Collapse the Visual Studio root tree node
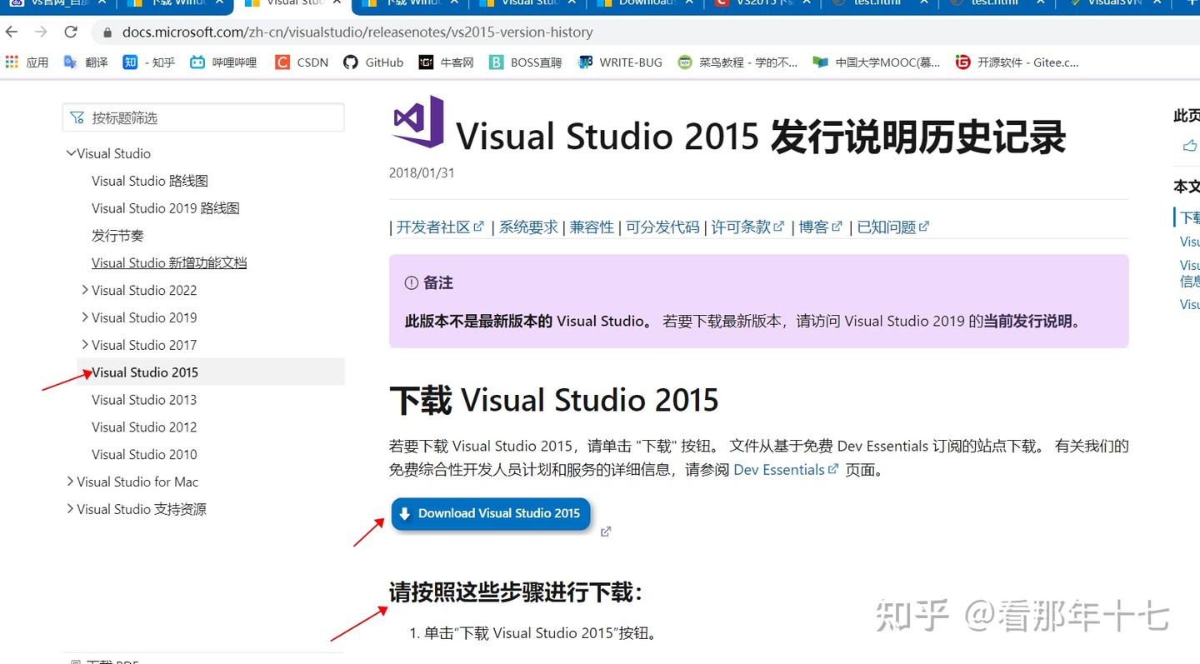This screenshot has height=664, width=1200. (x=71, y=153)
